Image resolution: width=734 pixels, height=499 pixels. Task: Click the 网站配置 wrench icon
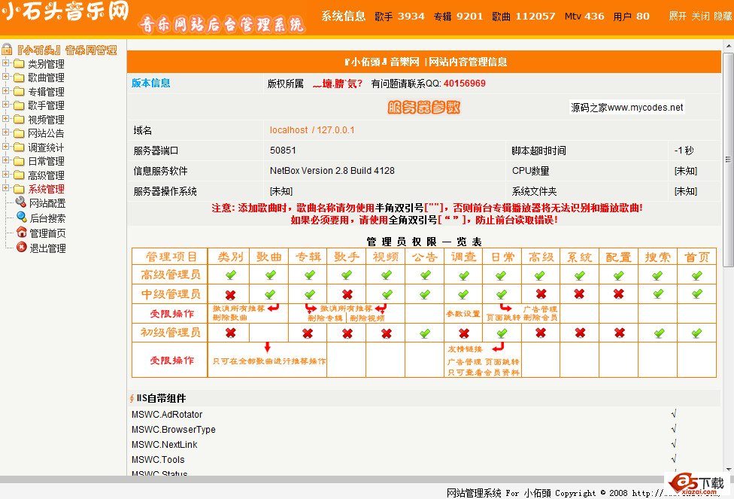coord(21,202)
